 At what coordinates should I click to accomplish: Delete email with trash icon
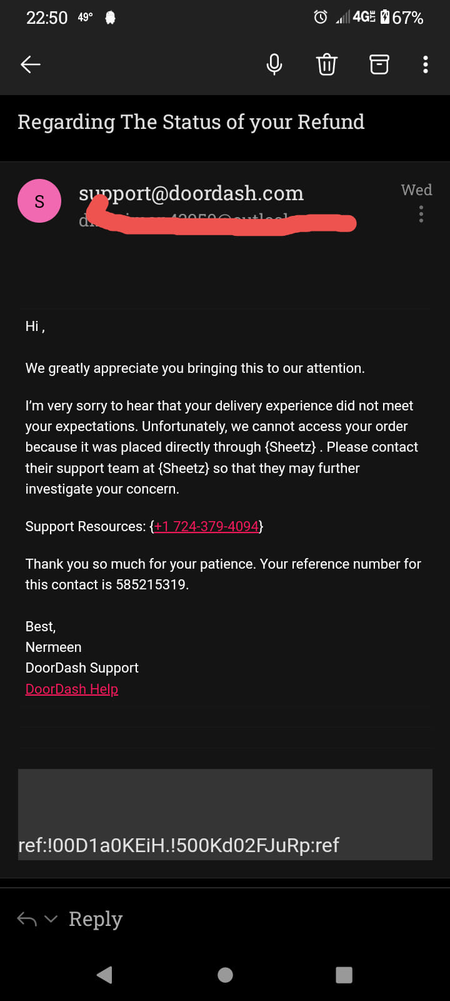pyautogui.click(x=326, y=64)
